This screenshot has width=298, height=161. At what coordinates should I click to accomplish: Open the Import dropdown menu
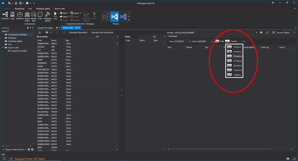point(76,13)
